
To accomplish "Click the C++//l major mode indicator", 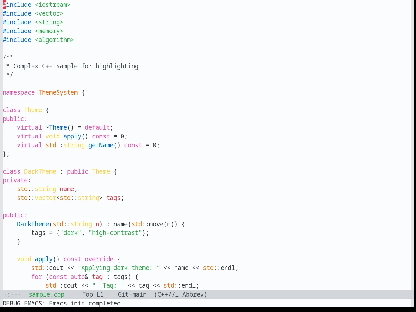I will [166, 294].
